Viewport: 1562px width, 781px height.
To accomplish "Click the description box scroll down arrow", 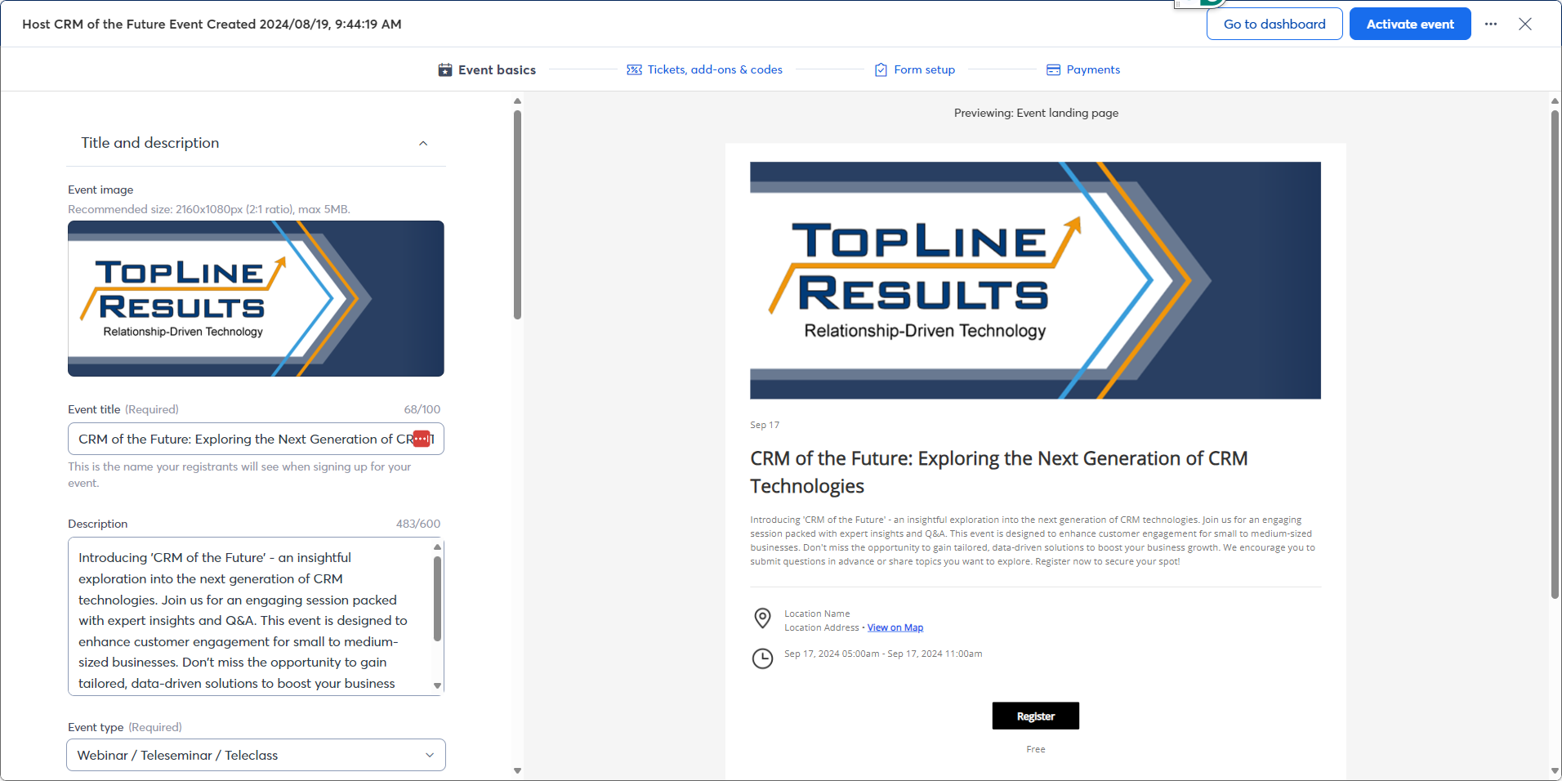I will pos(437,686).
